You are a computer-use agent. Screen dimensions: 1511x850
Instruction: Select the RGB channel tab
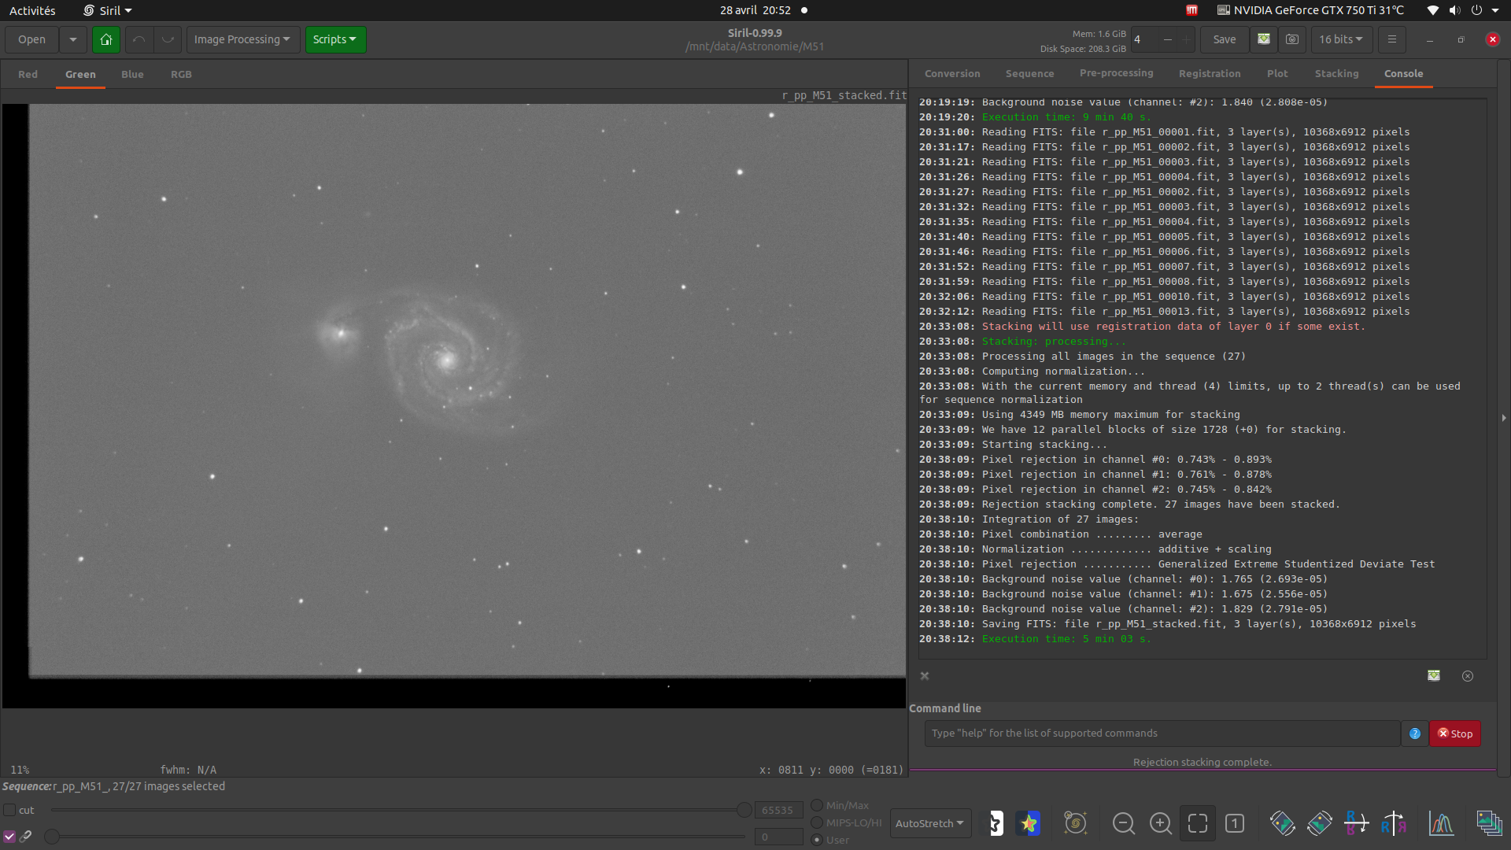click(x=181, y=74)
